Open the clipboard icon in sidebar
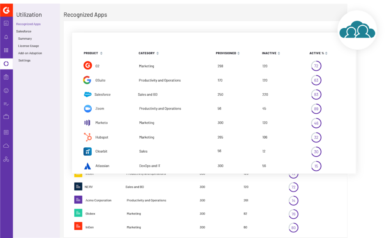This screenshot has width=388, height=238. tap(6, 77)
